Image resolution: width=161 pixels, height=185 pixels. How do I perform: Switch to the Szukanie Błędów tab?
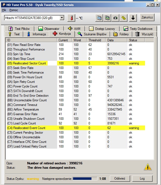(x=92, y=34)
